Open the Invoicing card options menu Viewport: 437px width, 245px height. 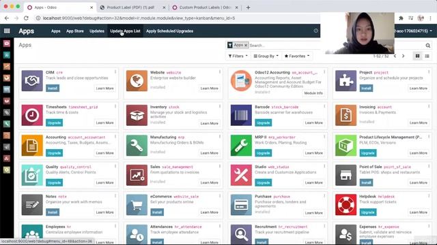[x=429, y=106]
